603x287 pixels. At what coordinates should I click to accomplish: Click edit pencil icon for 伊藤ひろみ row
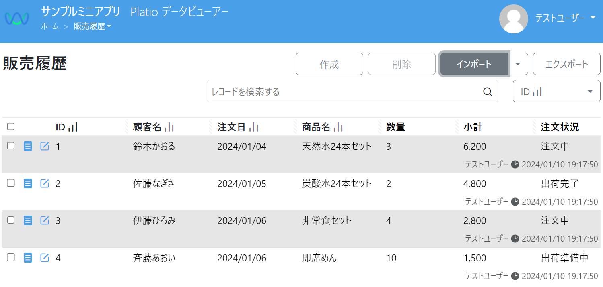point(45,220)
